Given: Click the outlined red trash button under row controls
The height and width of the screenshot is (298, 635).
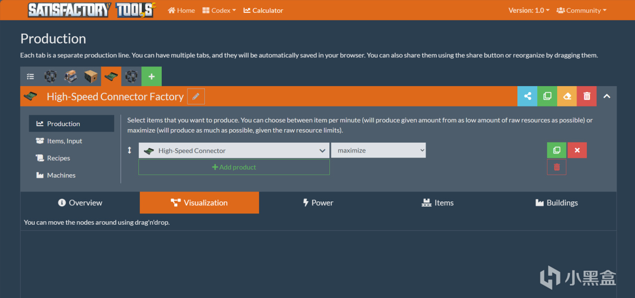Looking at the screenshot, I should coord(557,167).
